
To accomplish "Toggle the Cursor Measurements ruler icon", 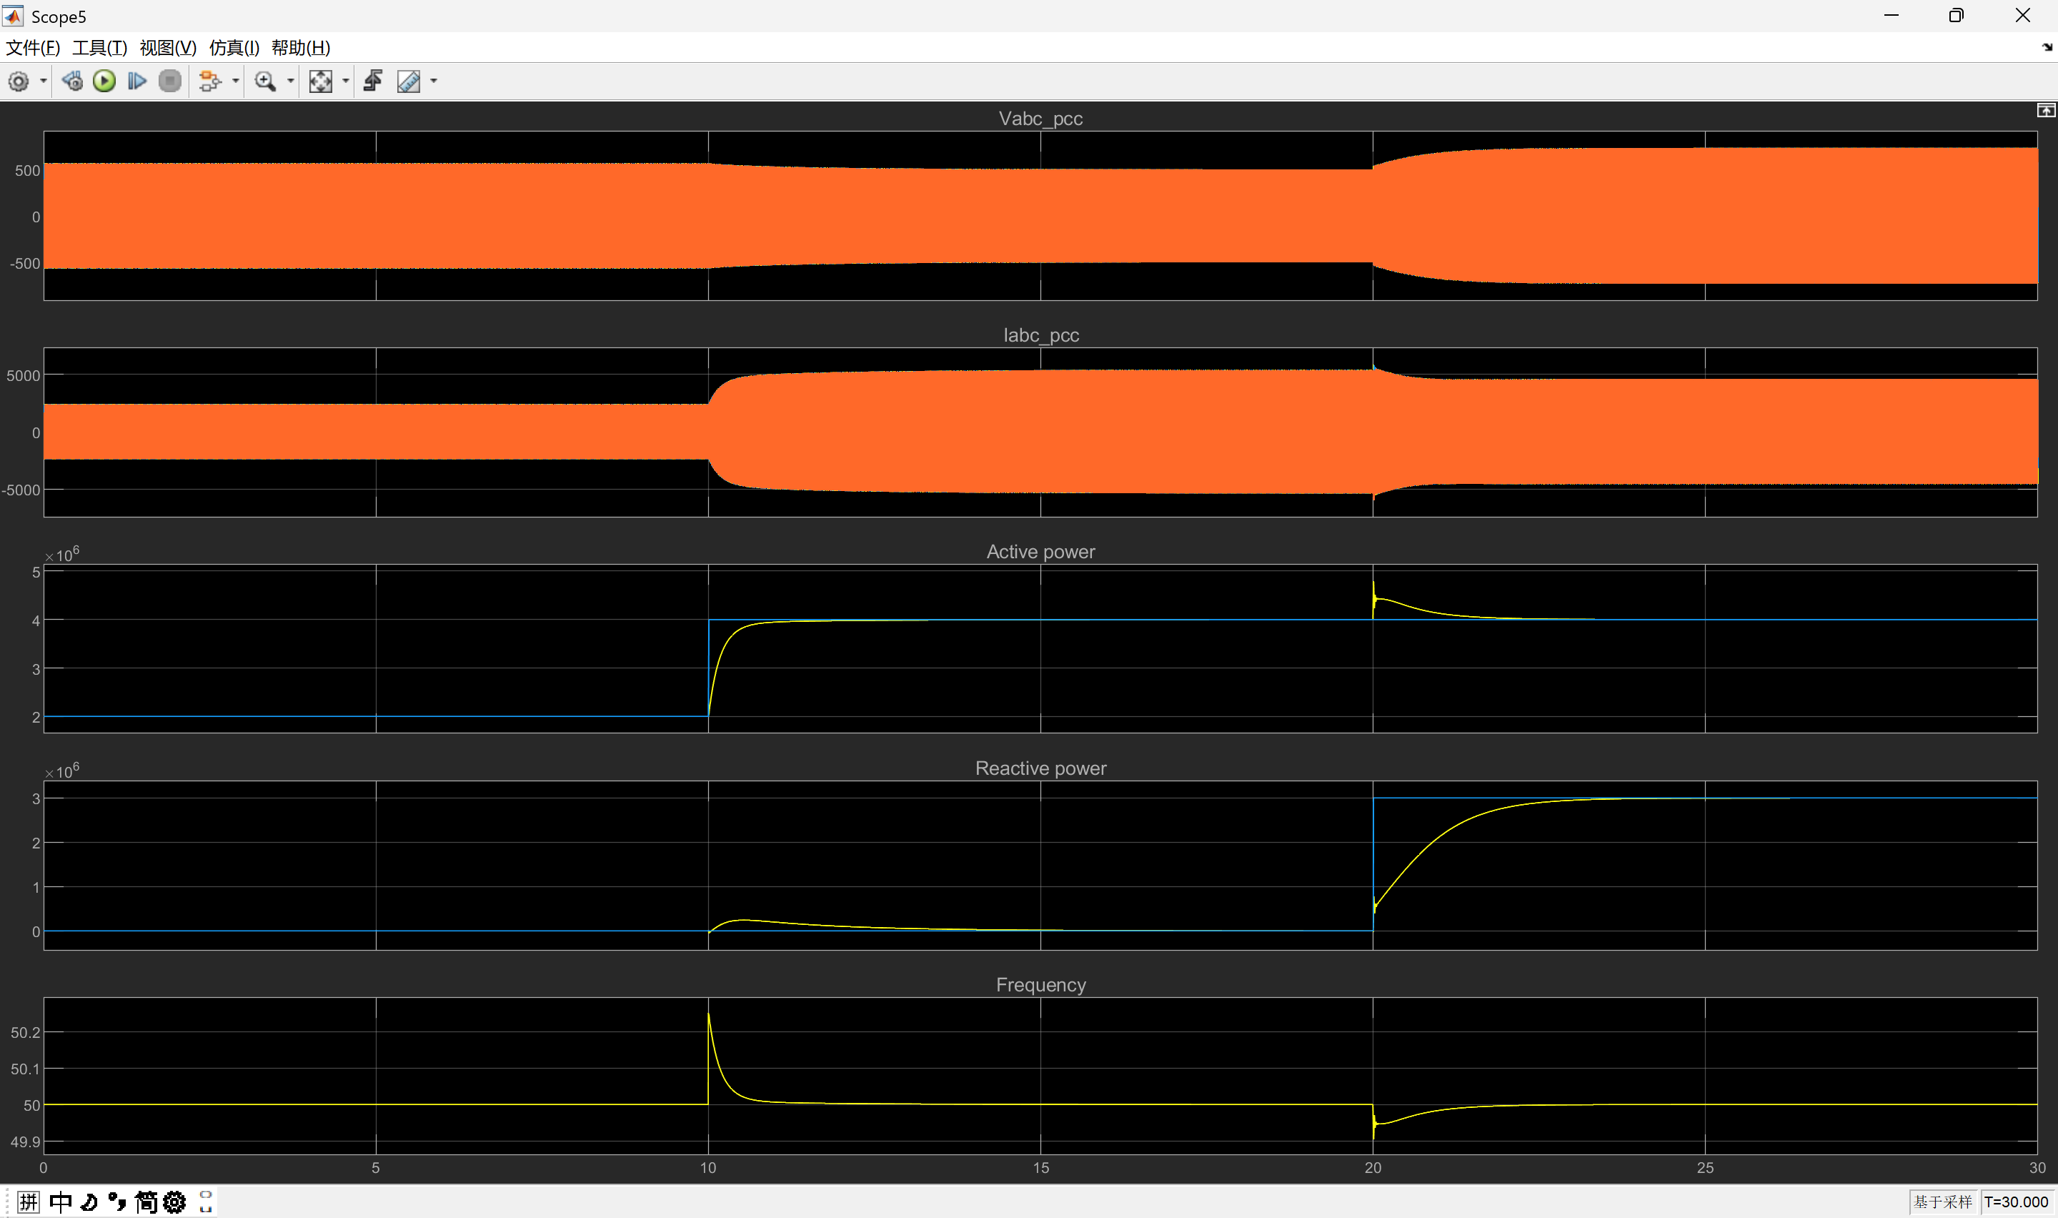I will (409, 81).
